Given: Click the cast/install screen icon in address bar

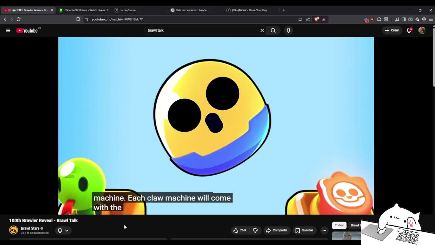Looking at the screenshot, I should click(300, 19).
